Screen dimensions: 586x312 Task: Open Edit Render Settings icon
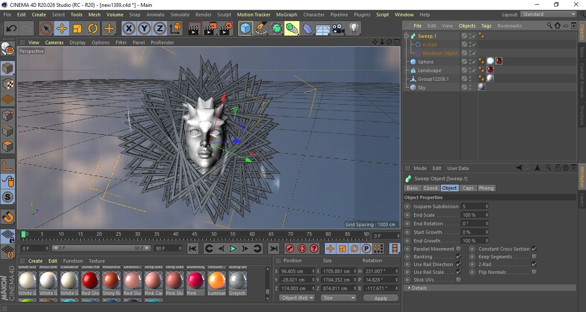pyautogui.click(x=226, y=29)
